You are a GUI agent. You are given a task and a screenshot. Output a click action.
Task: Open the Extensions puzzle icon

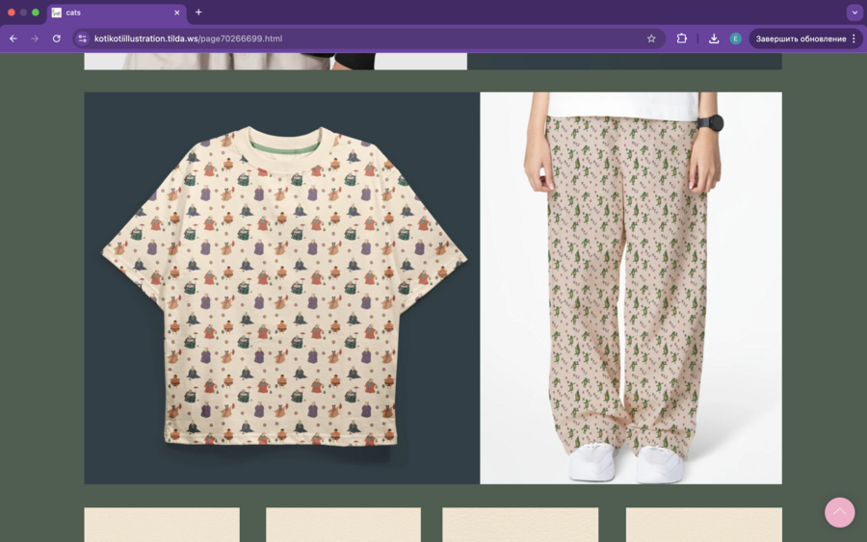pyautogui.click(x=682, y=39)
